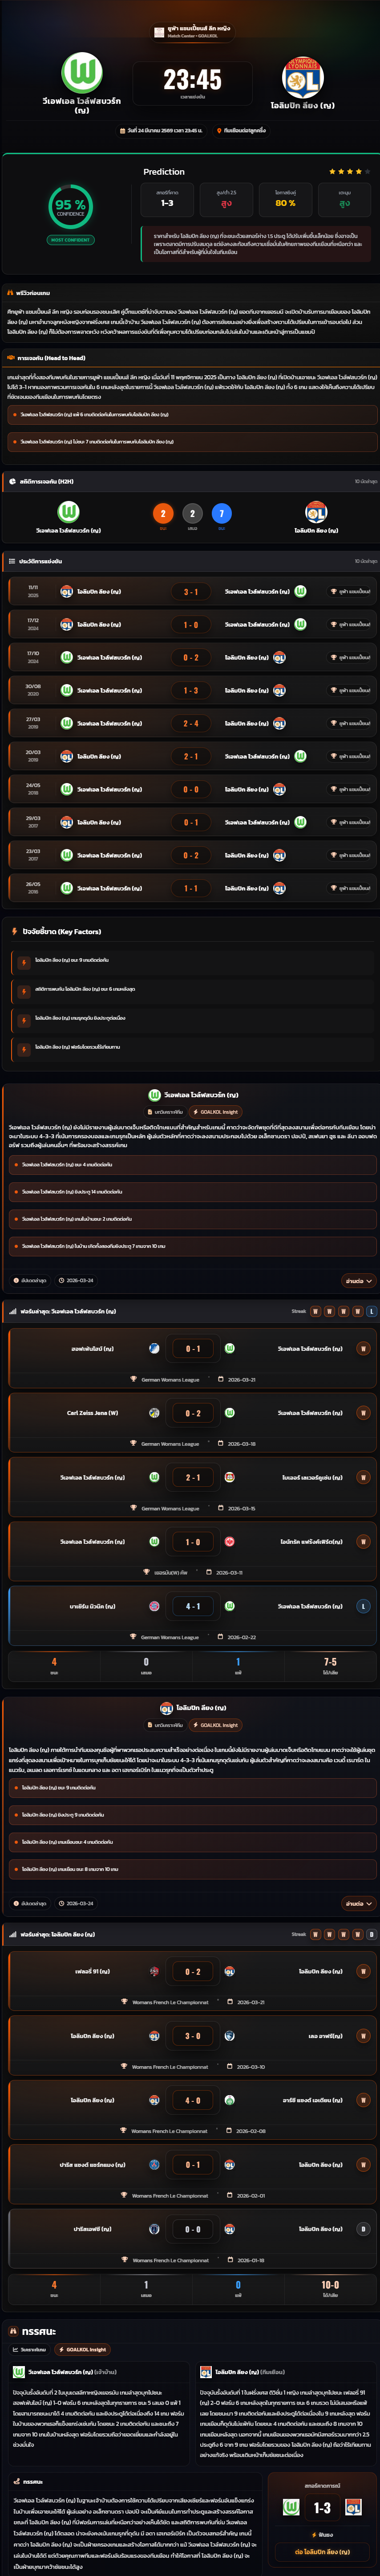380x2576 pixels.
Task: Open the 15/11 2025 Lyon 3-1 match row
Action: click(190, 592)
